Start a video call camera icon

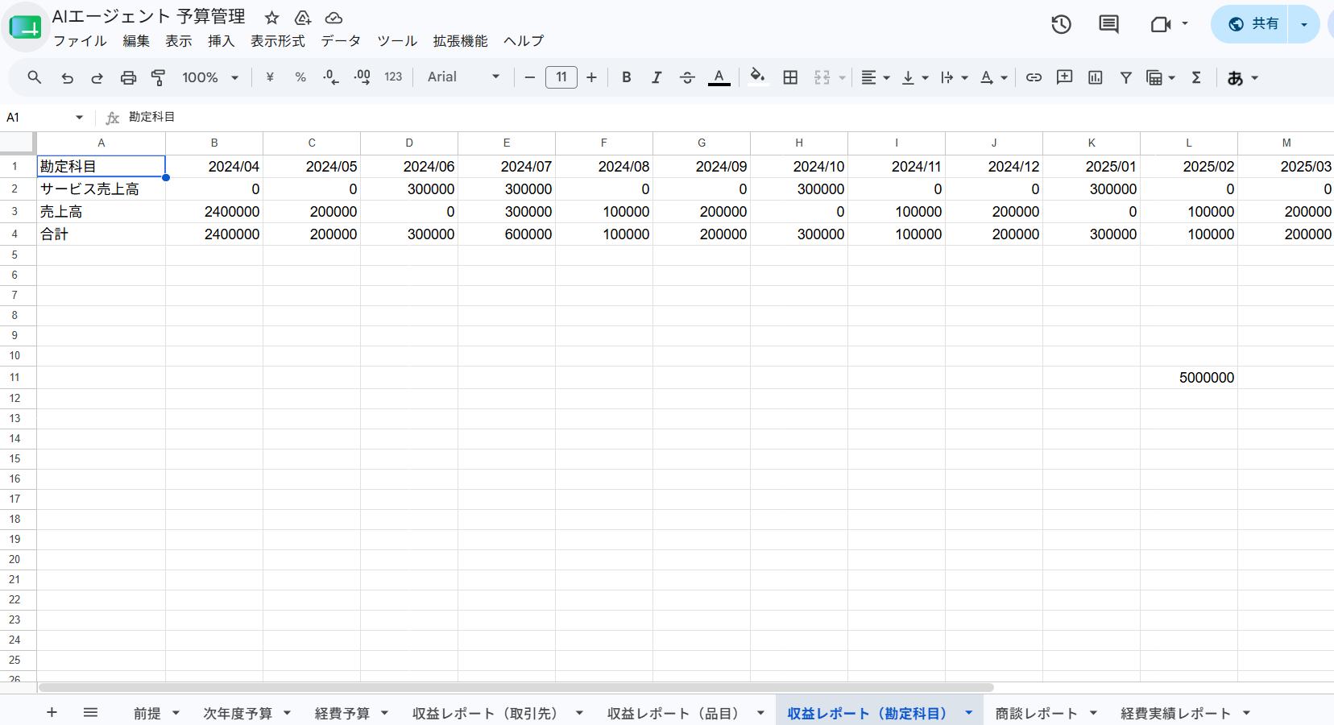pos(1161,24)
